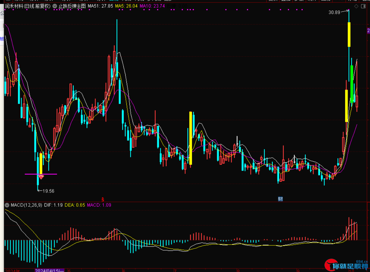Click the MA51: 27.85 readout
Viewport: 370px width, 272px height.
coord(100,6)
